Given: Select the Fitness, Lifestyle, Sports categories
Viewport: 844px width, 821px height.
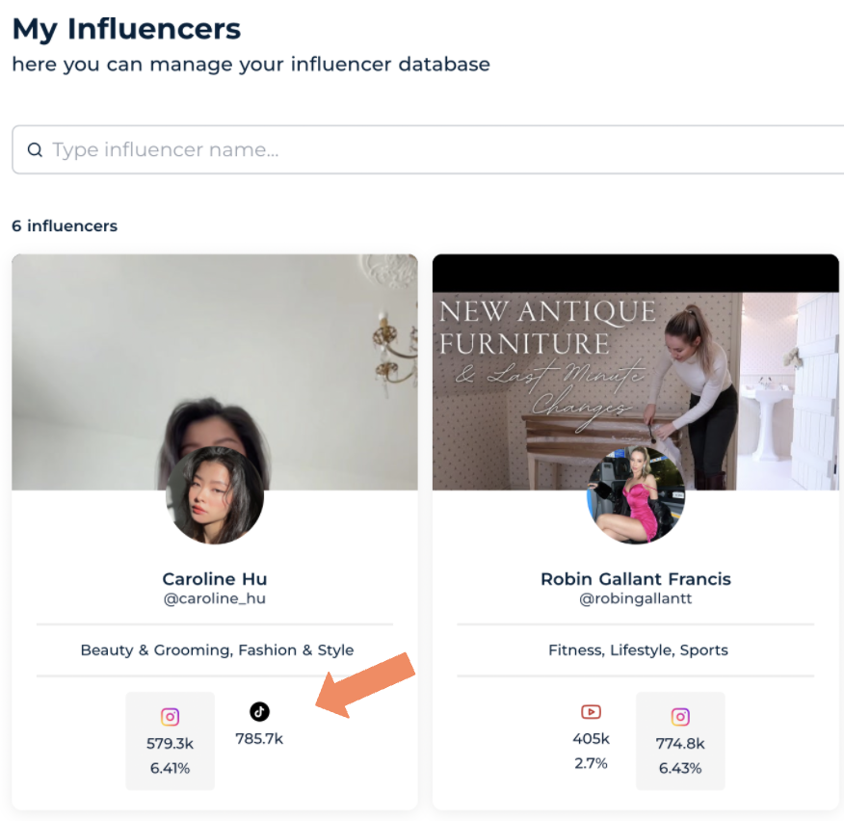Looking at the screenshot, I should coord(638,650).
